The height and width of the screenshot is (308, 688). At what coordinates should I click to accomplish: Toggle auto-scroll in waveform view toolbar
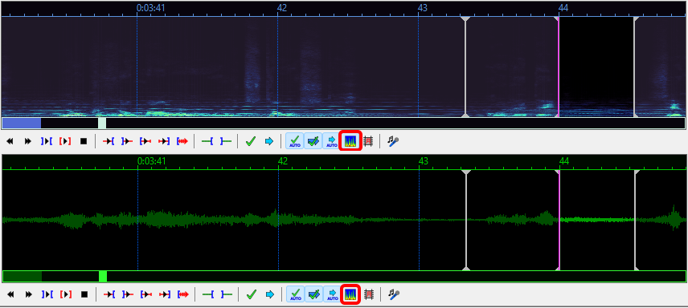332,294
